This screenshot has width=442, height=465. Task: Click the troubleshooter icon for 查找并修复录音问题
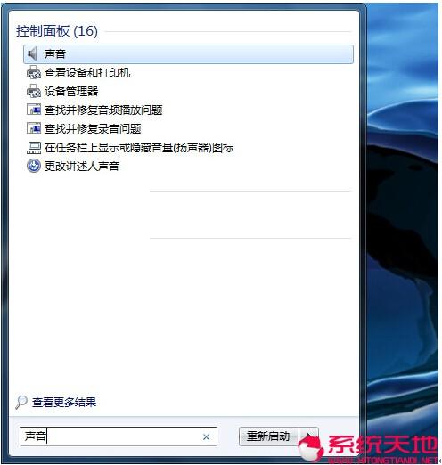click(x=34, y=128)
